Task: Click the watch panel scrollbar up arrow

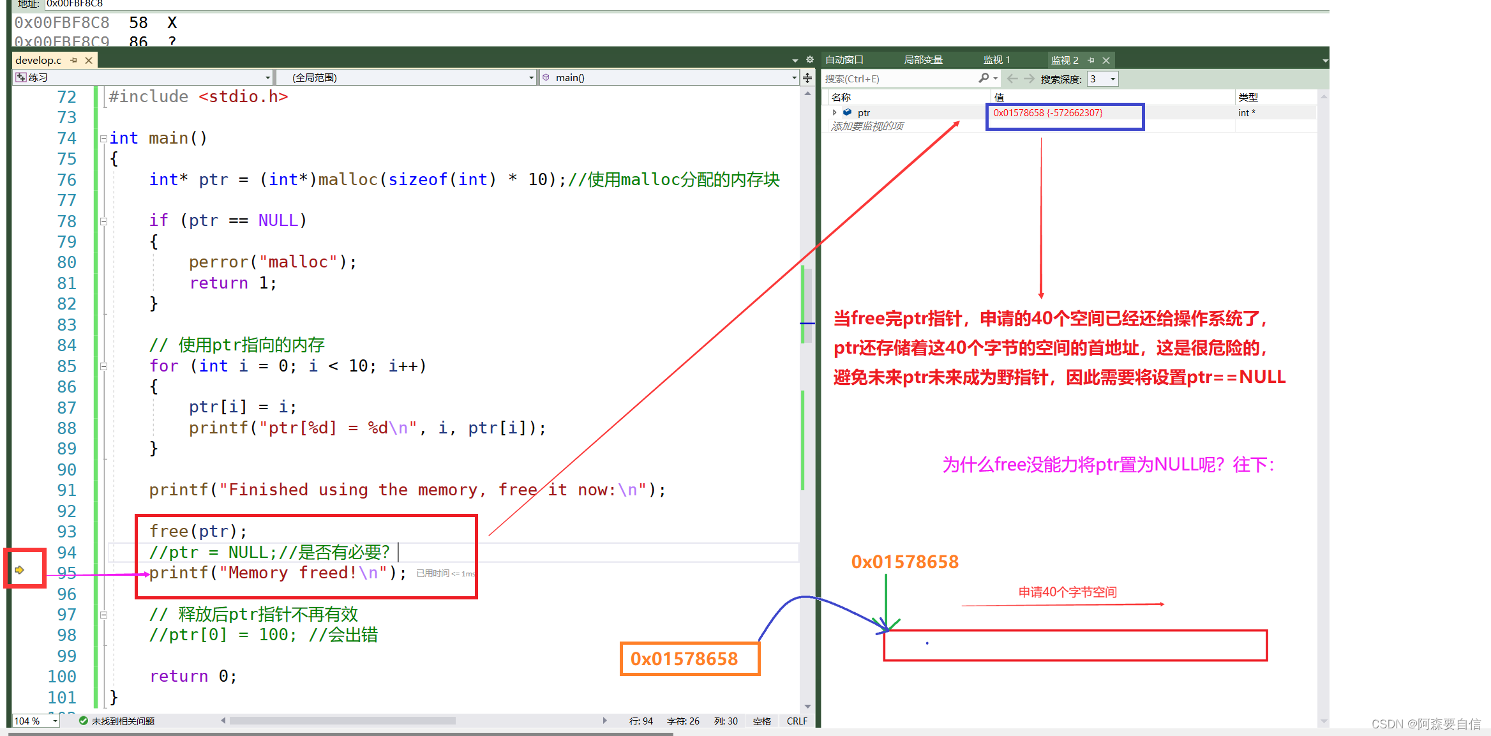Action: (x=1324, y=97)
